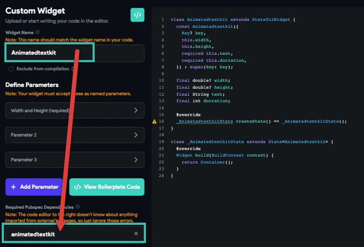The image size is (364, 247).
Task: Click 'final double? width;' on line 10
Action: point(203,80)
